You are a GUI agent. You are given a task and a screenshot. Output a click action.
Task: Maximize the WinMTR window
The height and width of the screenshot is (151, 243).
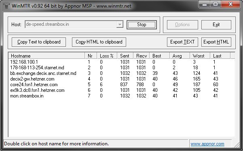pos(216,4)
